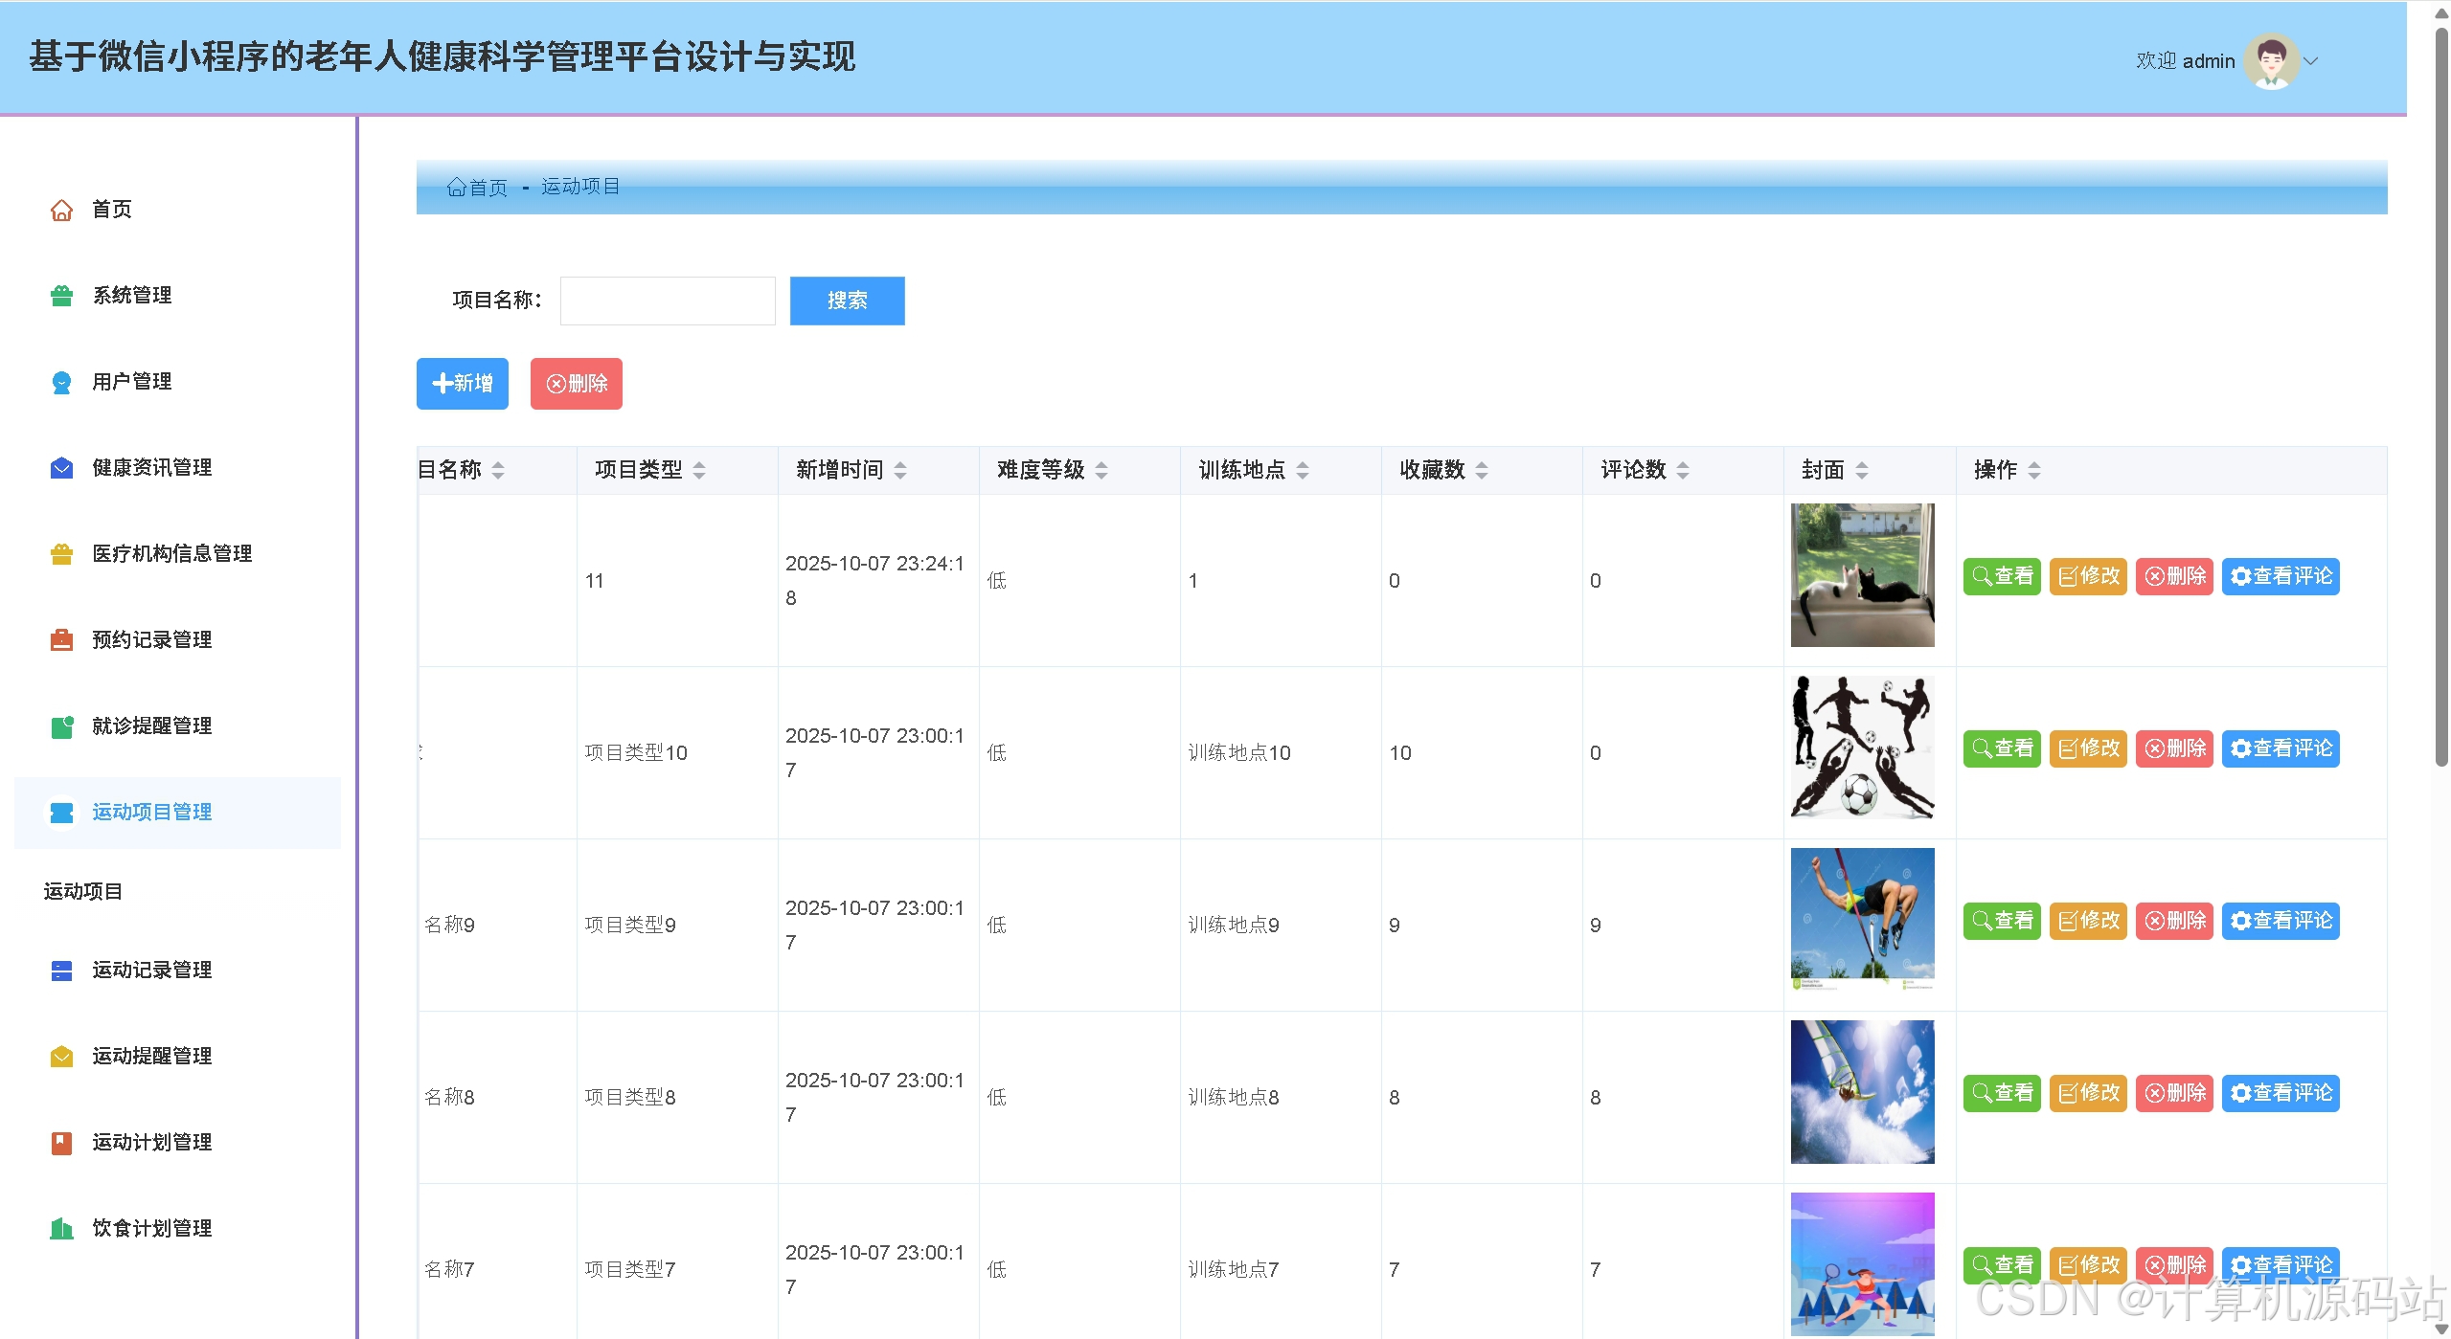Click 查看评论 for the 项目类型10 row

click(x=2281, y=748)
